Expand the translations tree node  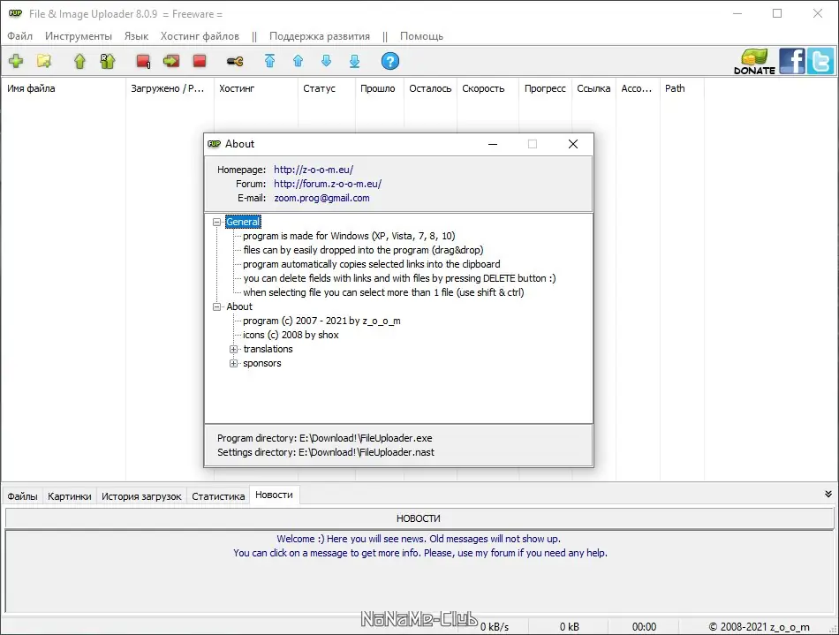tap(233, 349)
